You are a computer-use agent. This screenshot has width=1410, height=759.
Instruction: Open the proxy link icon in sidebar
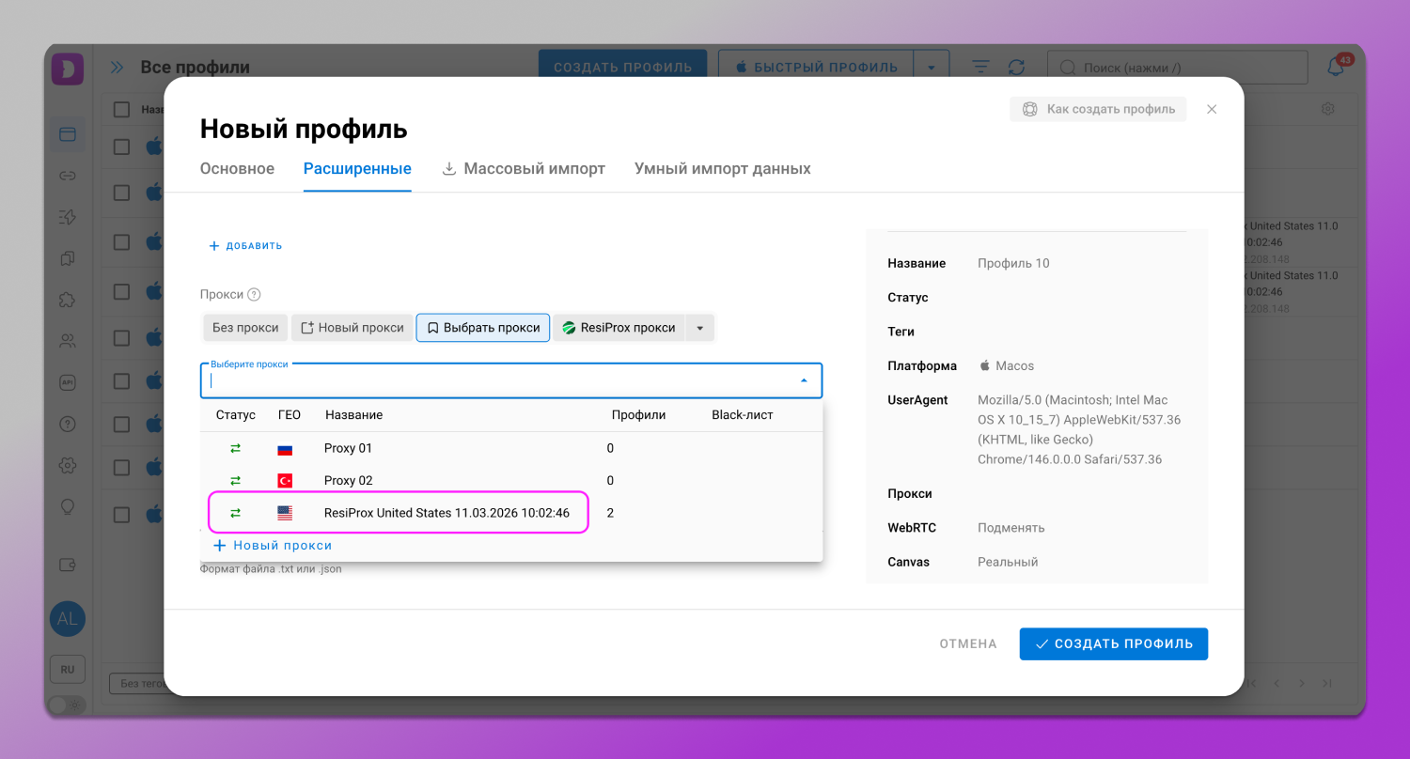click(67, 175)
